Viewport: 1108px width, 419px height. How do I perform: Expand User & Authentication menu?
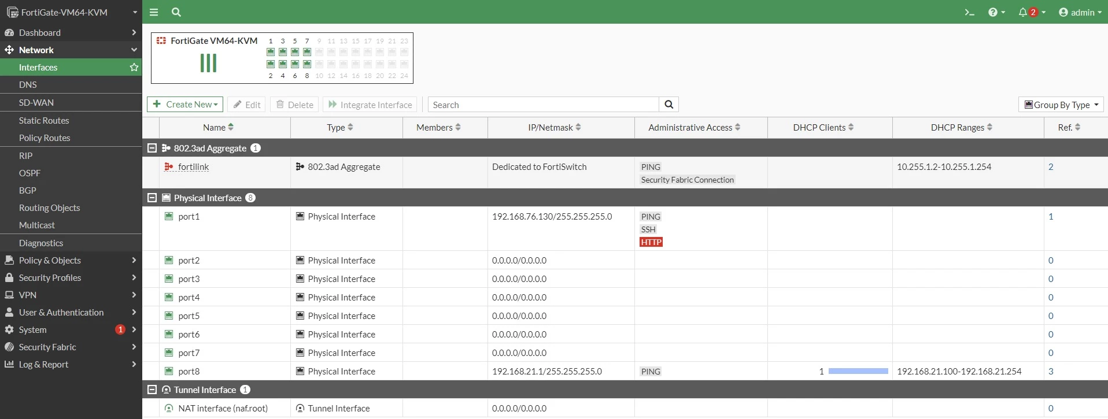tap(71, 312)
